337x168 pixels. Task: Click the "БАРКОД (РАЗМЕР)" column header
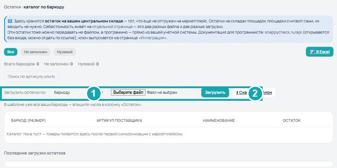29,121
